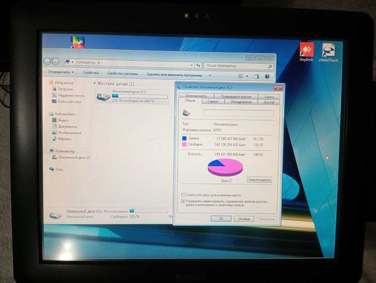Viewport: 376px width, 283px height.
Task: Click the OK button in properties
Action: pos(221,219)
